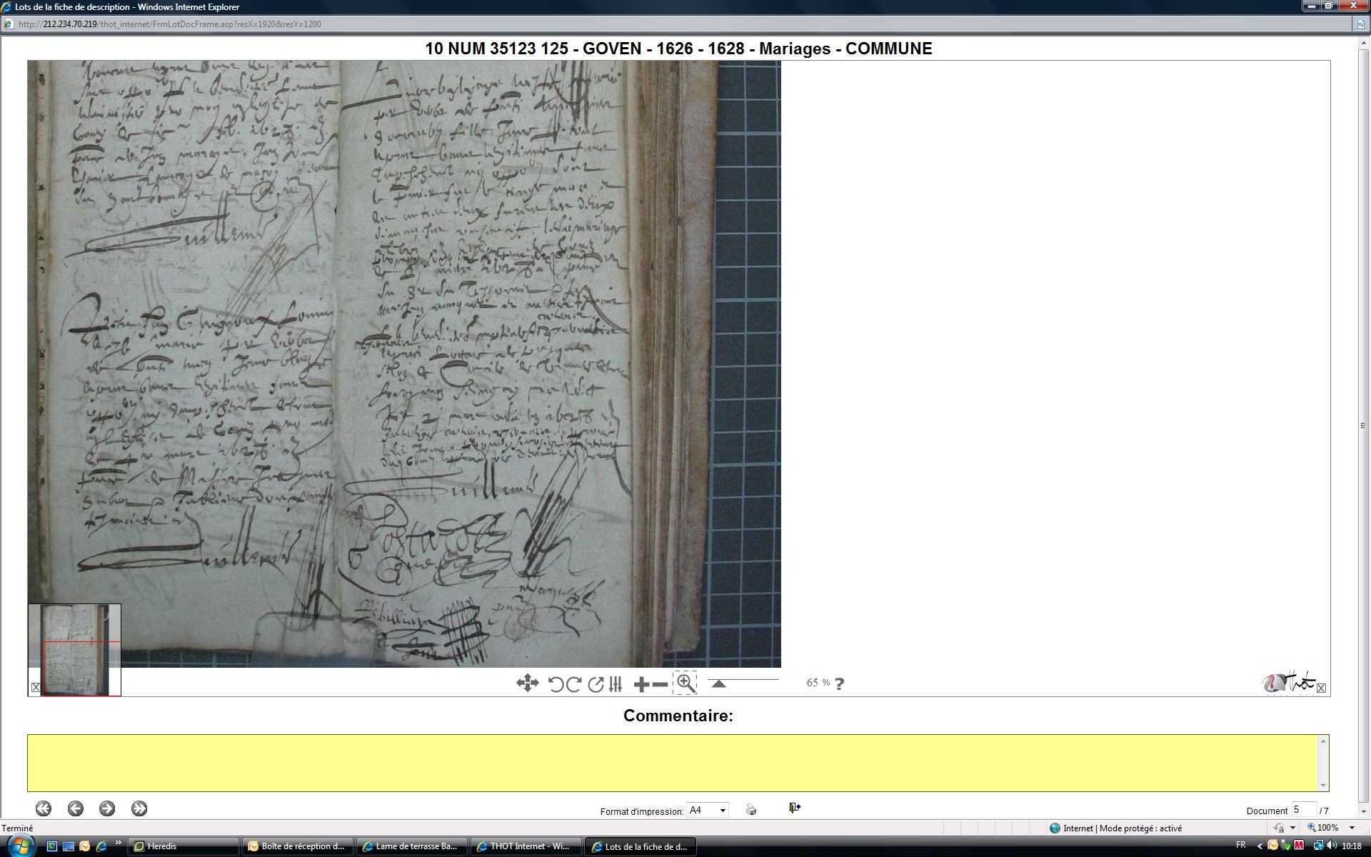Rotate the image clockwise
The width and height of the screenshot is (1371, 857).
(x=573, y=684)
